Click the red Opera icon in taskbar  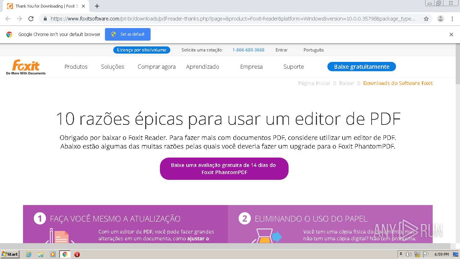[x=77, y=254]
